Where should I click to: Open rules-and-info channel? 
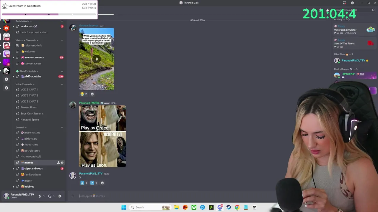click(39, 45)
